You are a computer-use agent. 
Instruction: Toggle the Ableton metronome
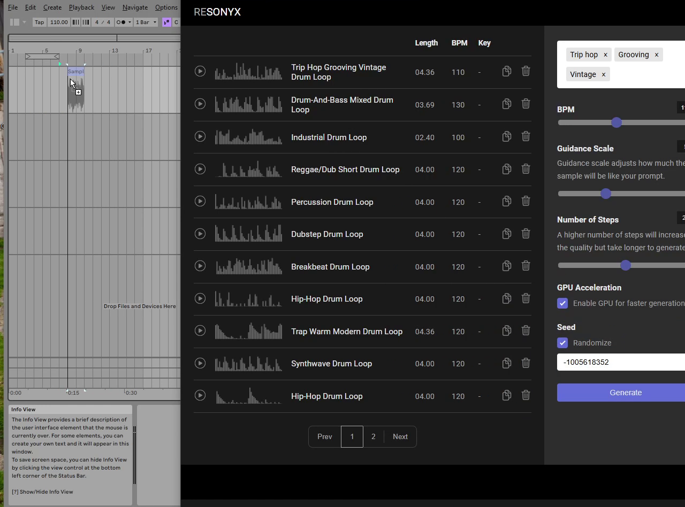[x=121, y=22]
